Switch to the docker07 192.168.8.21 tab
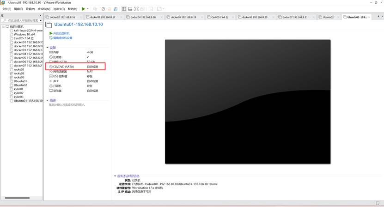The width and height of the screenshot is (384, 207). click(295, 17)
